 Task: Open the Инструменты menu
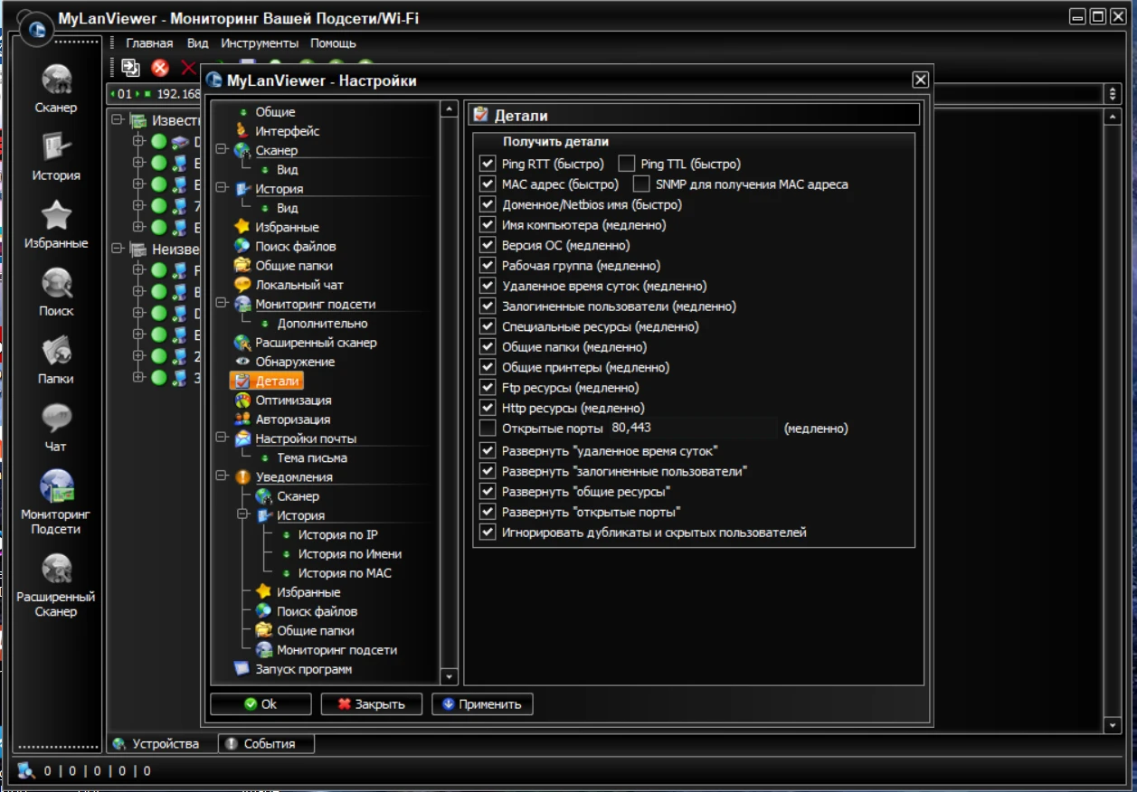point(260,43)
